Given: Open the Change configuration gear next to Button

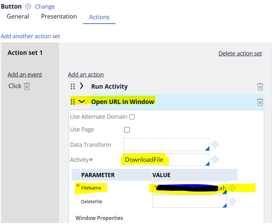Looking at the screenshot, I should [x=28, y=6].
